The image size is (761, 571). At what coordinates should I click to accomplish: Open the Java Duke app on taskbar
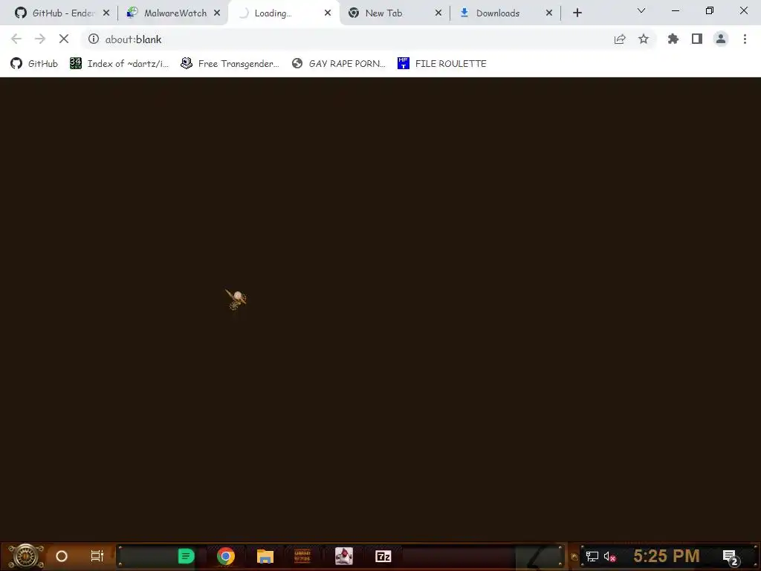pos(343,556)
